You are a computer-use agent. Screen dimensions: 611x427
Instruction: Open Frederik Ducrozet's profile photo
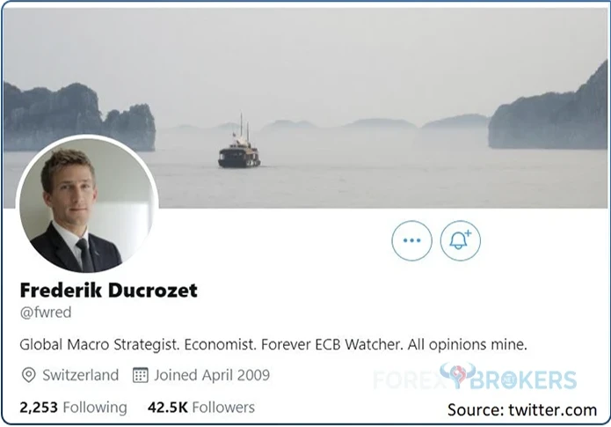[x=87, y=205]
